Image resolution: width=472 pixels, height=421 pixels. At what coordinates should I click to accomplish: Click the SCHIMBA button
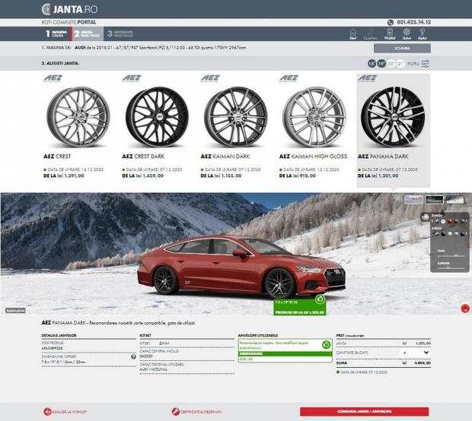coord(402,48)
